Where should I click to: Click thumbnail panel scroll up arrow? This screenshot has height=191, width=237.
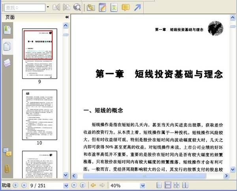coord(66,25)
